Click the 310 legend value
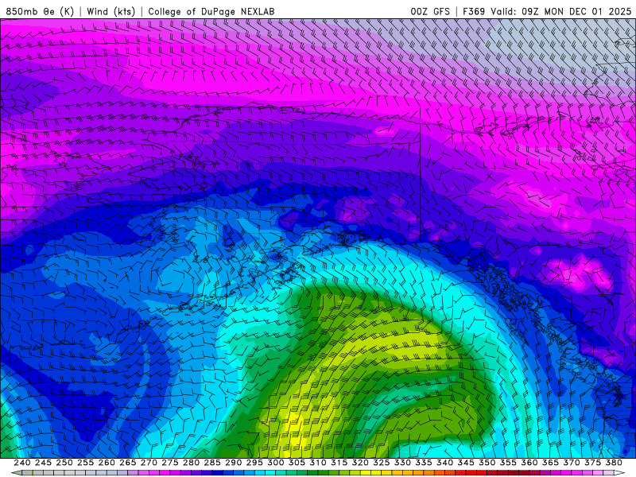This screenshot has width=636, height=477. [317, 463]
